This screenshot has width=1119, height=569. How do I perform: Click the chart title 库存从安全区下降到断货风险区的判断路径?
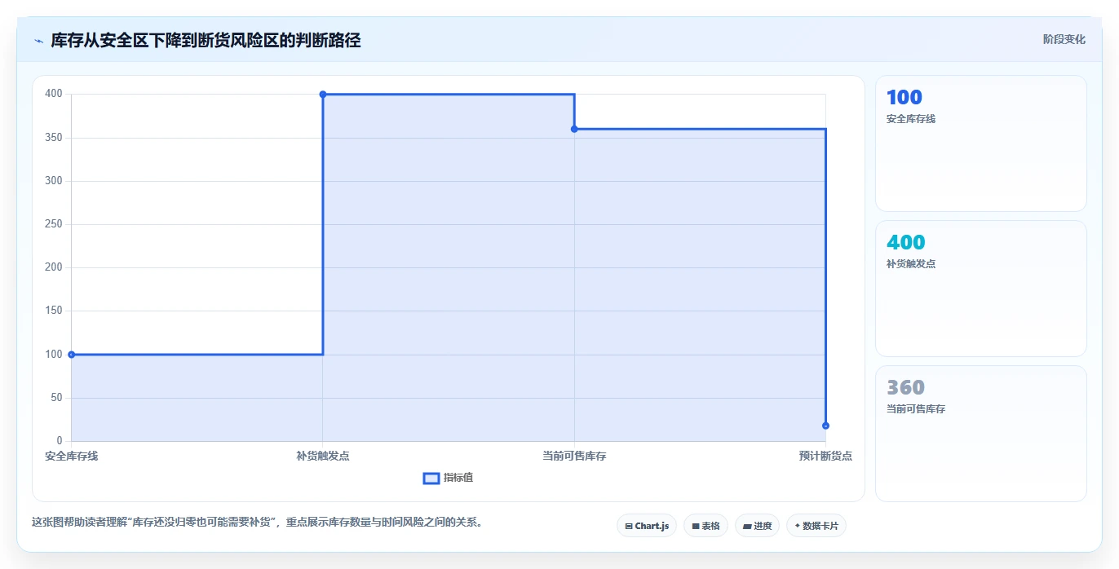[x=206, y=40]
